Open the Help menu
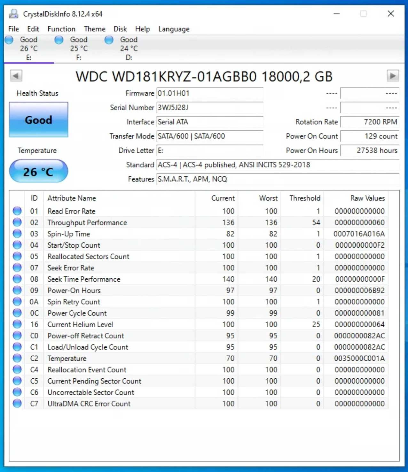 (142, 29)
